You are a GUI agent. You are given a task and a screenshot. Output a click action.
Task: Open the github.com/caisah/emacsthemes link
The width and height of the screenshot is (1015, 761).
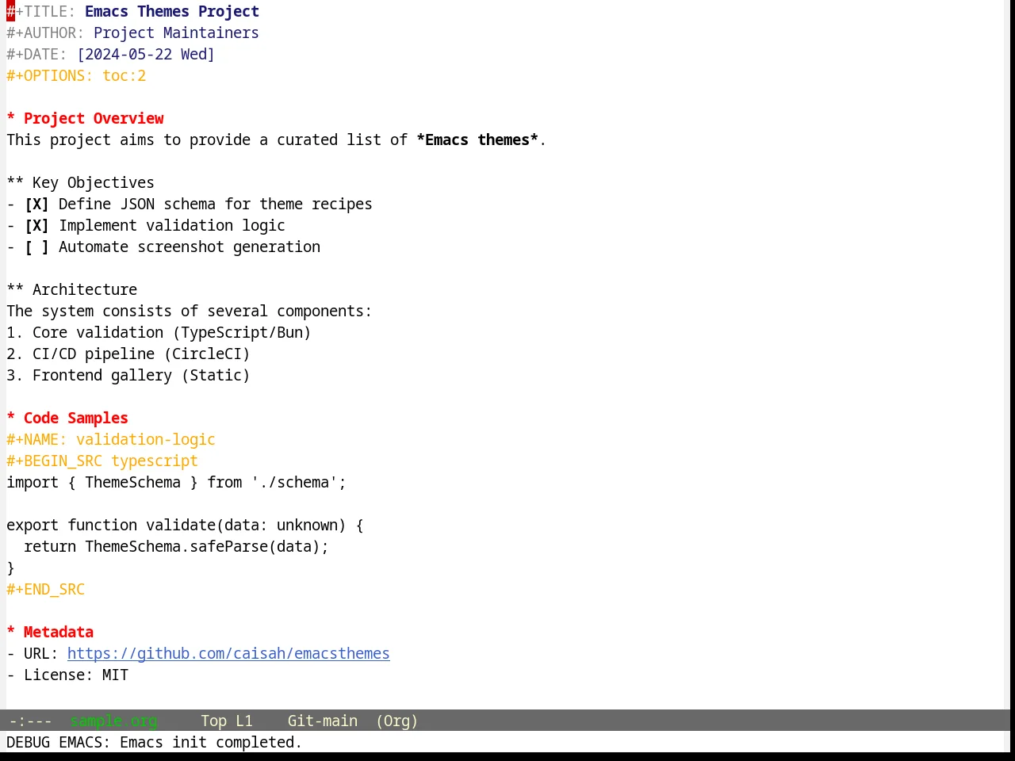click(x=228, y=654)
